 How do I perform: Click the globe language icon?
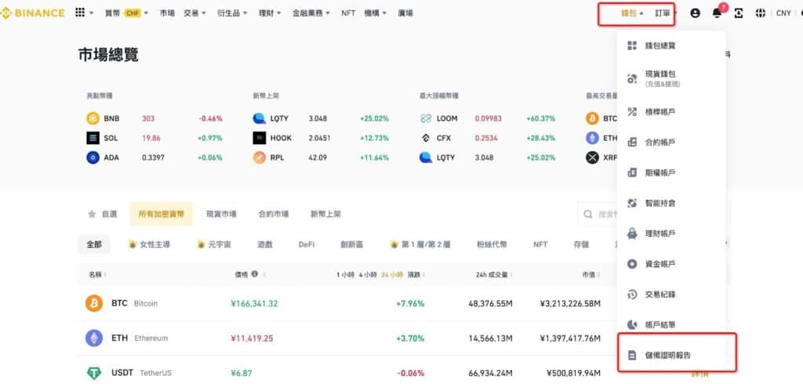[x=760, y=13]
